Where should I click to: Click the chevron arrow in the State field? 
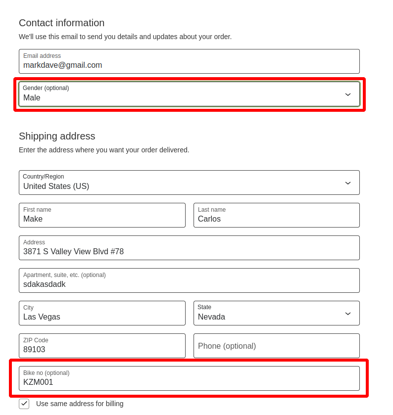click(348, 314)
